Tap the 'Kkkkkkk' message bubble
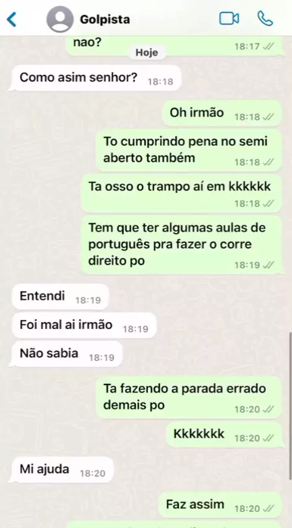 223,435
